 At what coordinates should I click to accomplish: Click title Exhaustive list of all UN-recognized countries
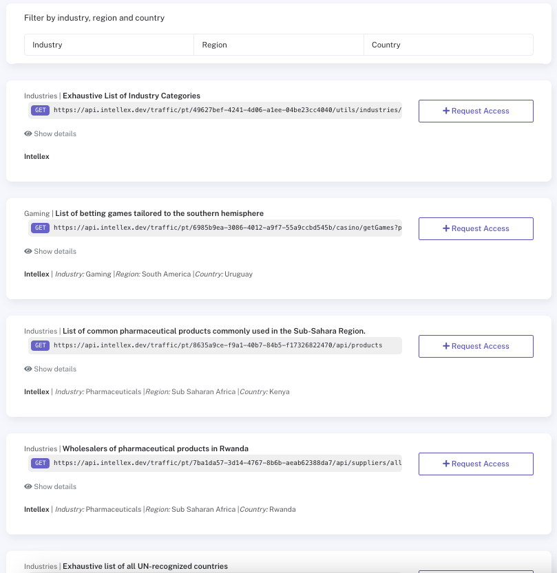[145, 566]
